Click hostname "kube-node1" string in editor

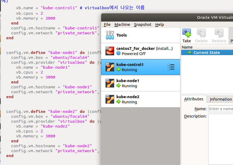(x=77, y=87)
